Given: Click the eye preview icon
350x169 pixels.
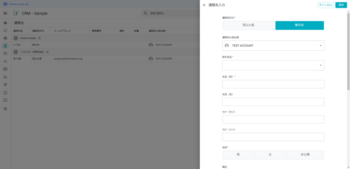Looking at the screenshot, I should [x=5, y=4].
